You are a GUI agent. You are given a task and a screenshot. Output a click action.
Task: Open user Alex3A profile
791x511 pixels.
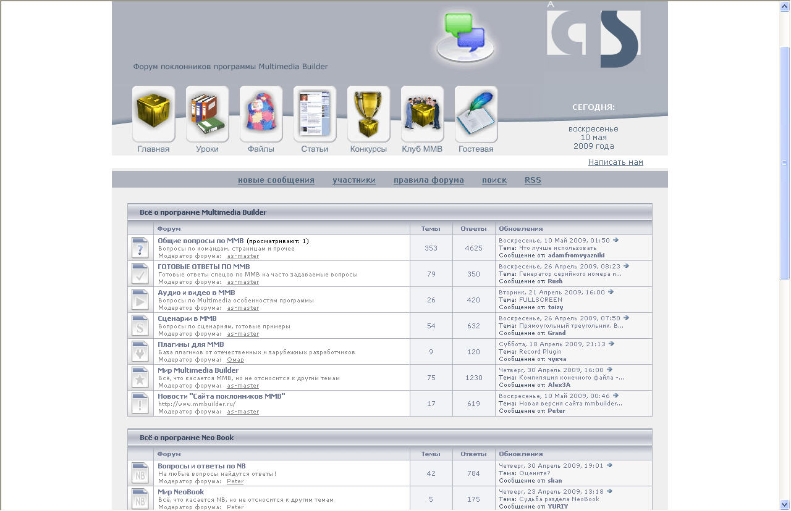(559, 384)
